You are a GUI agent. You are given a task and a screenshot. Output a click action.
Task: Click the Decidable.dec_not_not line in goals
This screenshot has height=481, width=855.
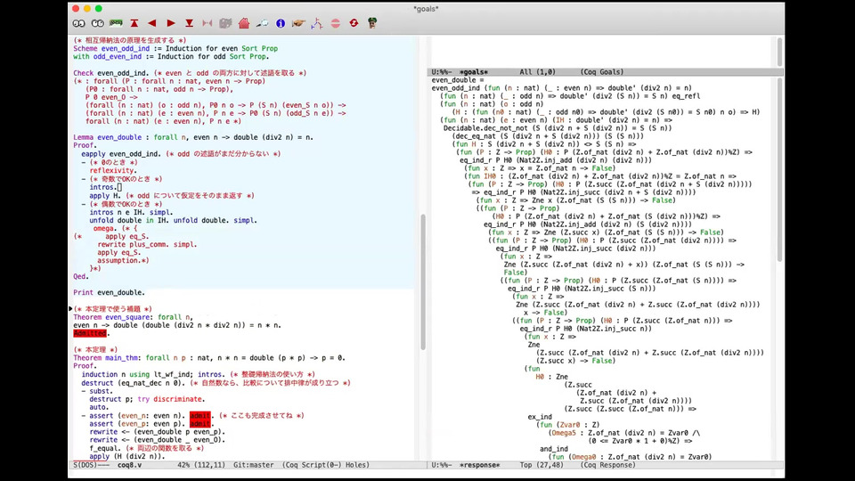point(558,128)
